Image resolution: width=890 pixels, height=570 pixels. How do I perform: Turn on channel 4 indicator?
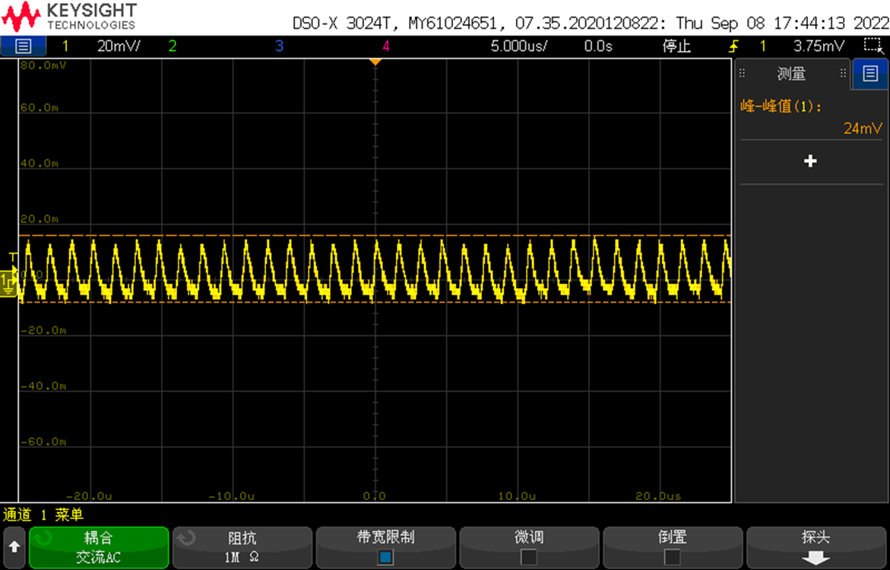pos(386,46)
